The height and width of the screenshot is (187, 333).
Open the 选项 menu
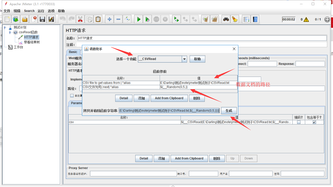point(51,11)
